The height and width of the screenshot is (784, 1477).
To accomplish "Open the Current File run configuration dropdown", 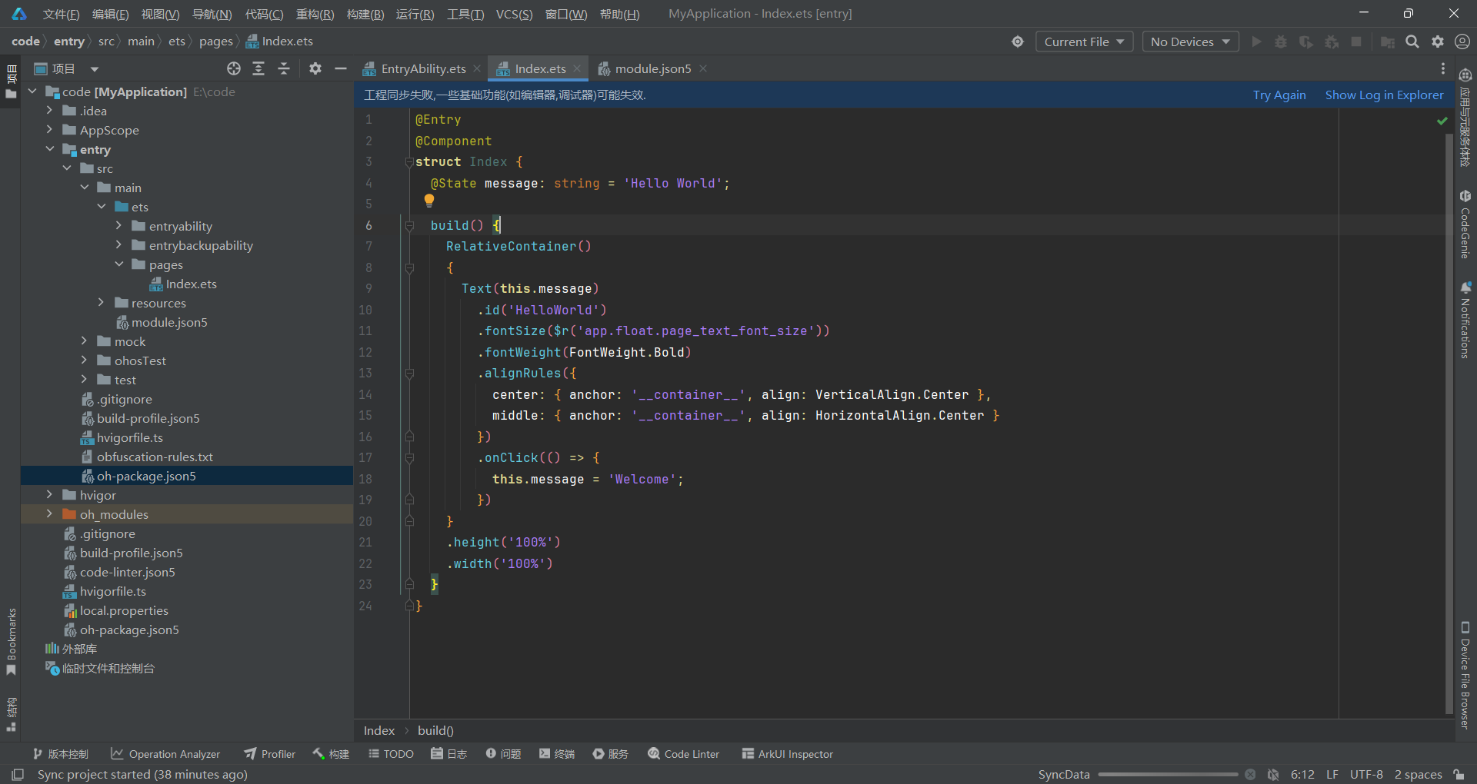I will (1084, 42).
